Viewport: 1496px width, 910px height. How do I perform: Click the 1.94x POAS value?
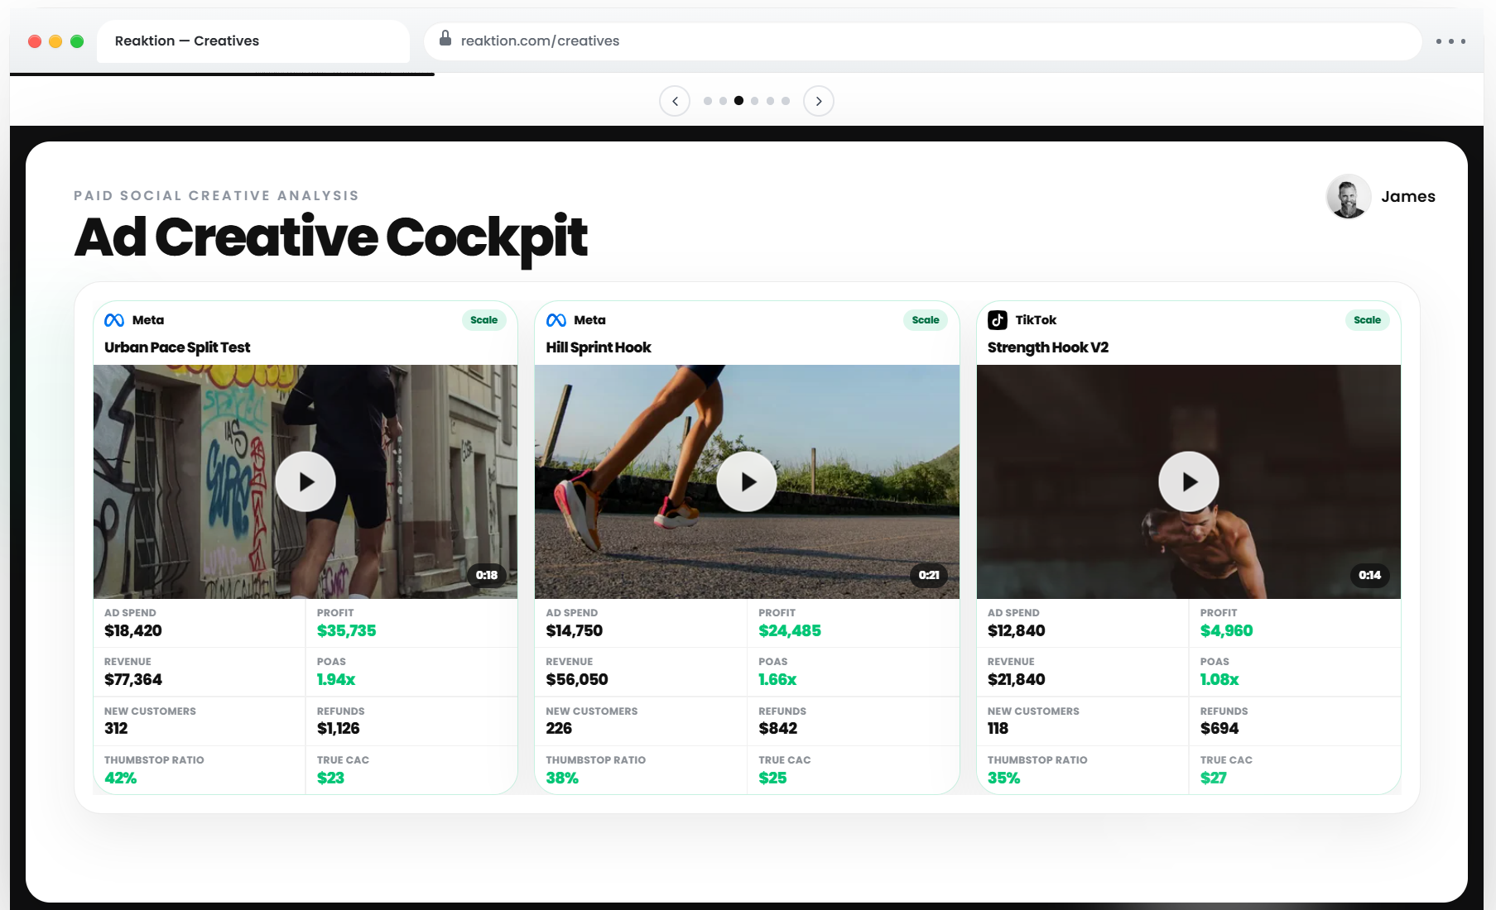336,679
